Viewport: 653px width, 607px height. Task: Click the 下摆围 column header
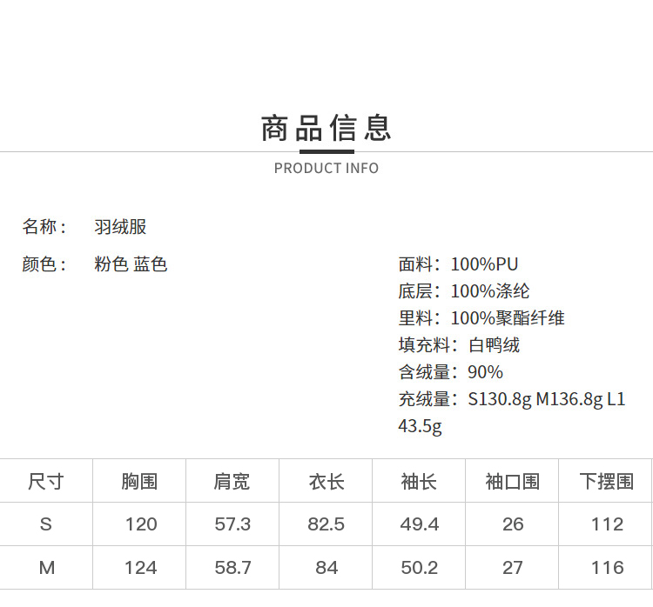[x=607, y=482]
